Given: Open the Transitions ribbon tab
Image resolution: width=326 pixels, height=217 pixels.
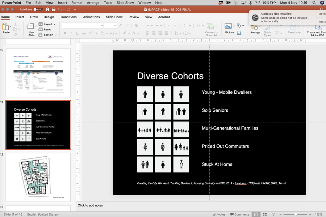Looking at the screenshot, I should [68, 17].
